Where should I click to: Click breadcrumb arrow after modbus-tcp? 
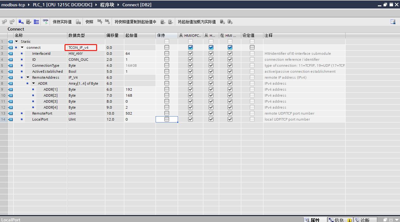(x=29, y=5)
